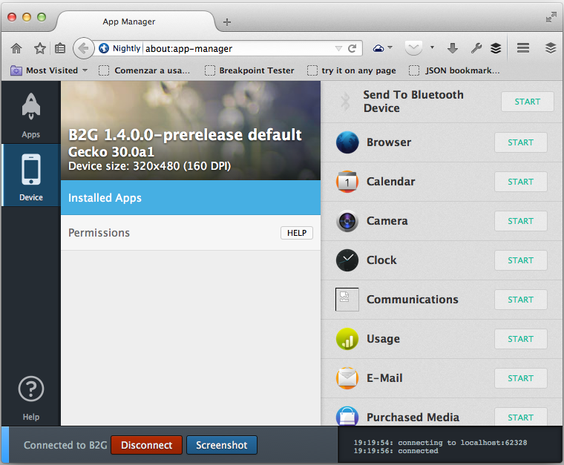This screenshot has width=564, height=465.
Task: Expand the URL history dropdown
Action: [x=338, y=48]
